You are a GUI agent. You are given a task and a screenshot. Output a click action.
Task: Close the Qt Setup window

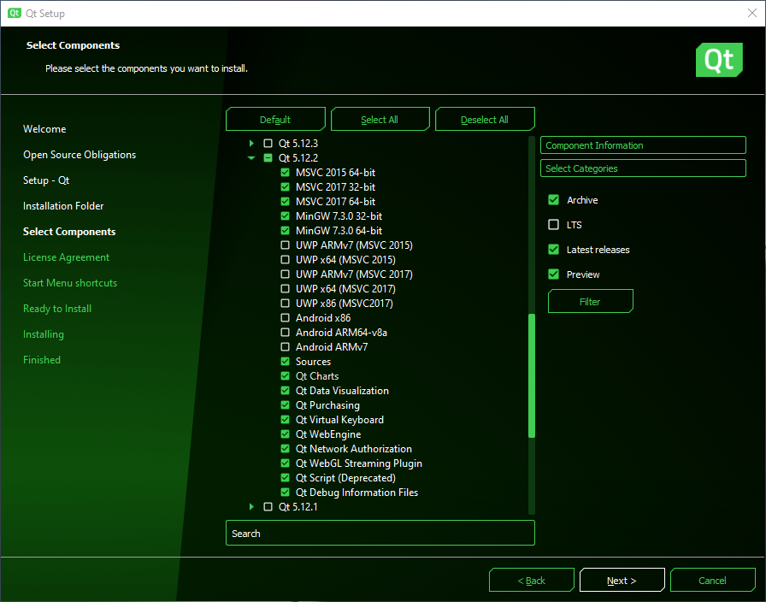751,13
